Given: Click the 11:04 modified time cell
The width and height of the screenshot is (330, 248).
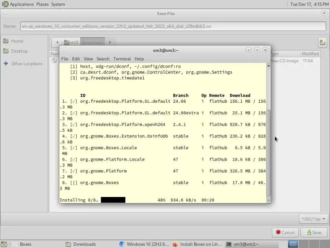Looking at the screenshot, I should (308, 61).
